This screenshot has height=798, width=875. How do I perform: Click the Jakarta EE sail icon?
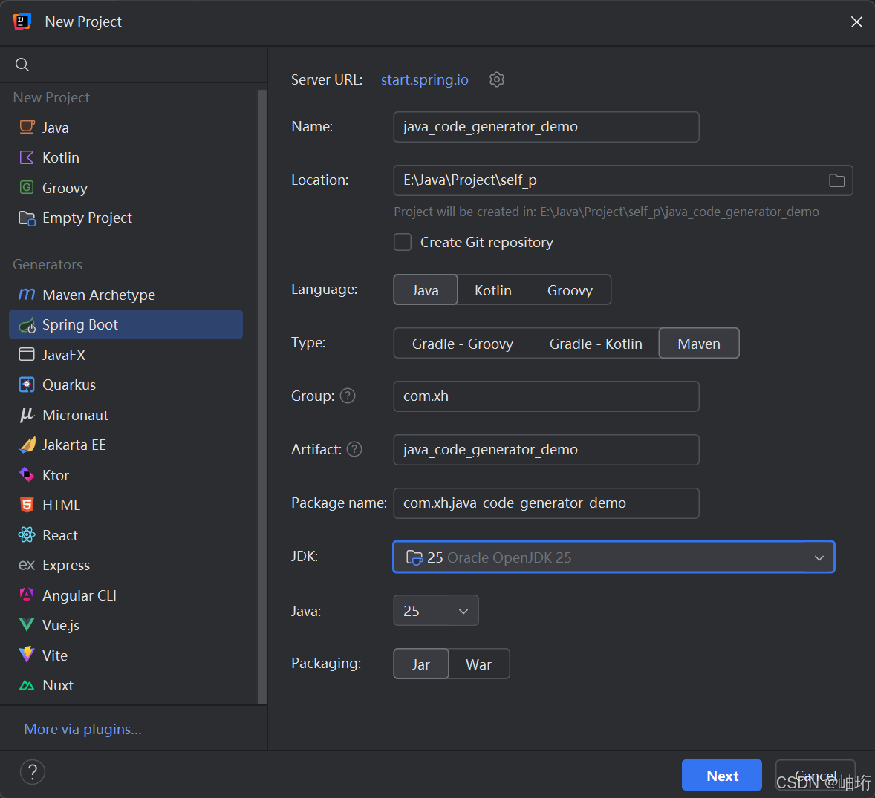pyautogui.click(x=27, y=445)
